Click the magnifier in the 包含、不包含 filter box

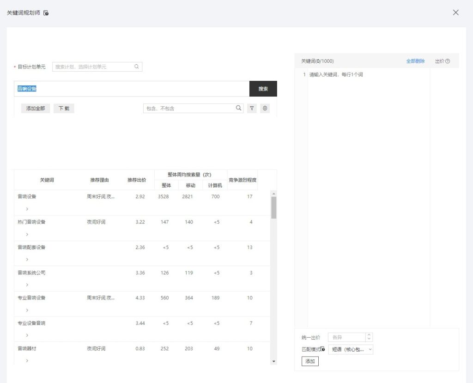coord(238,108)
